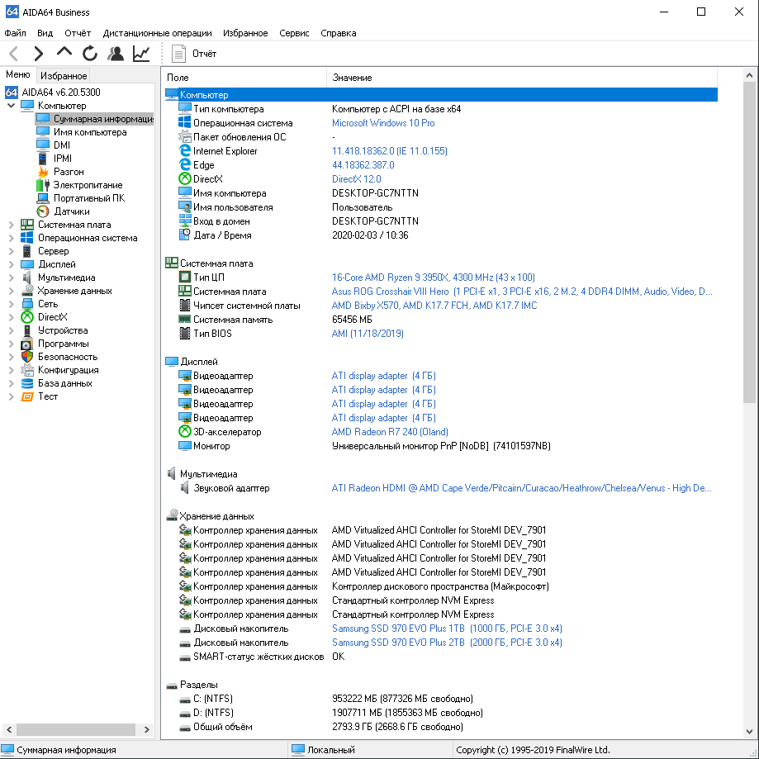759x759 pixels.
Task: Click the Безопасность shield icon
Action: (27, 357)
